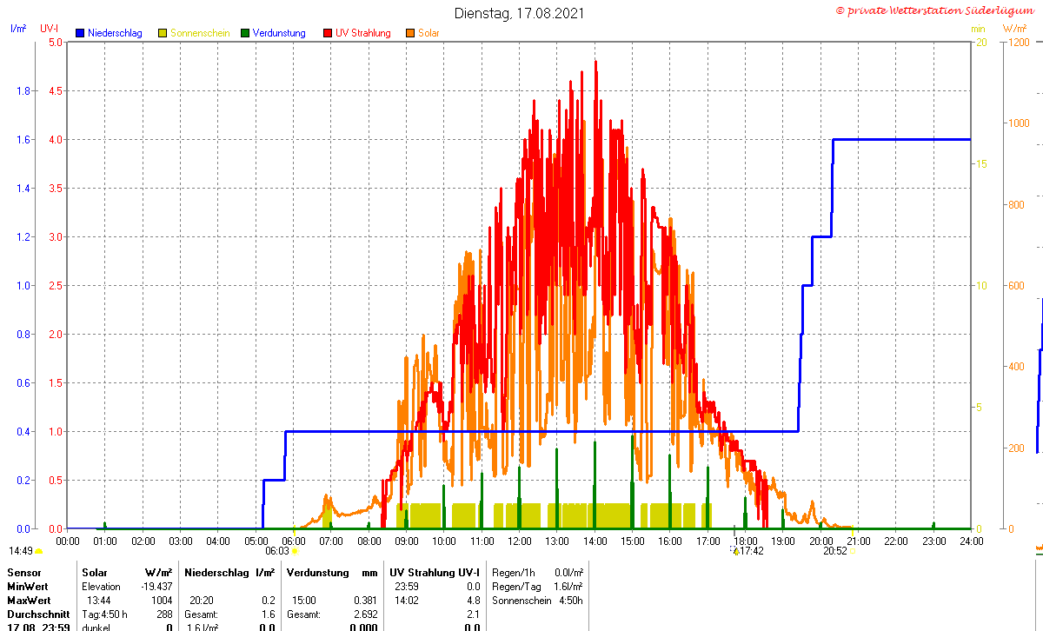Select the UV Strahlung legend label

point(363,33)
